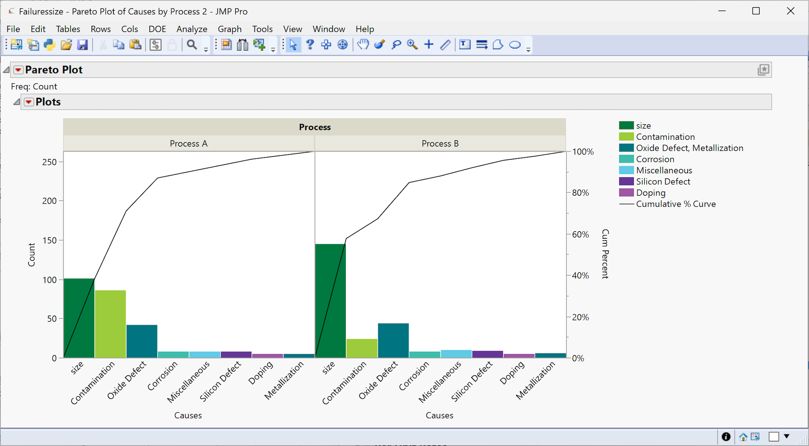The height and width of the screenshot is (446, 809).
Task: Toggle the arrow pointer selection tool
Action: [293, 45]
